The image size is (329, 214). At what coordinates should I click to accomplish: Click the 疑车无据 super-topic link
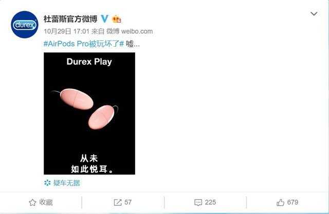[x=66, y=183]
